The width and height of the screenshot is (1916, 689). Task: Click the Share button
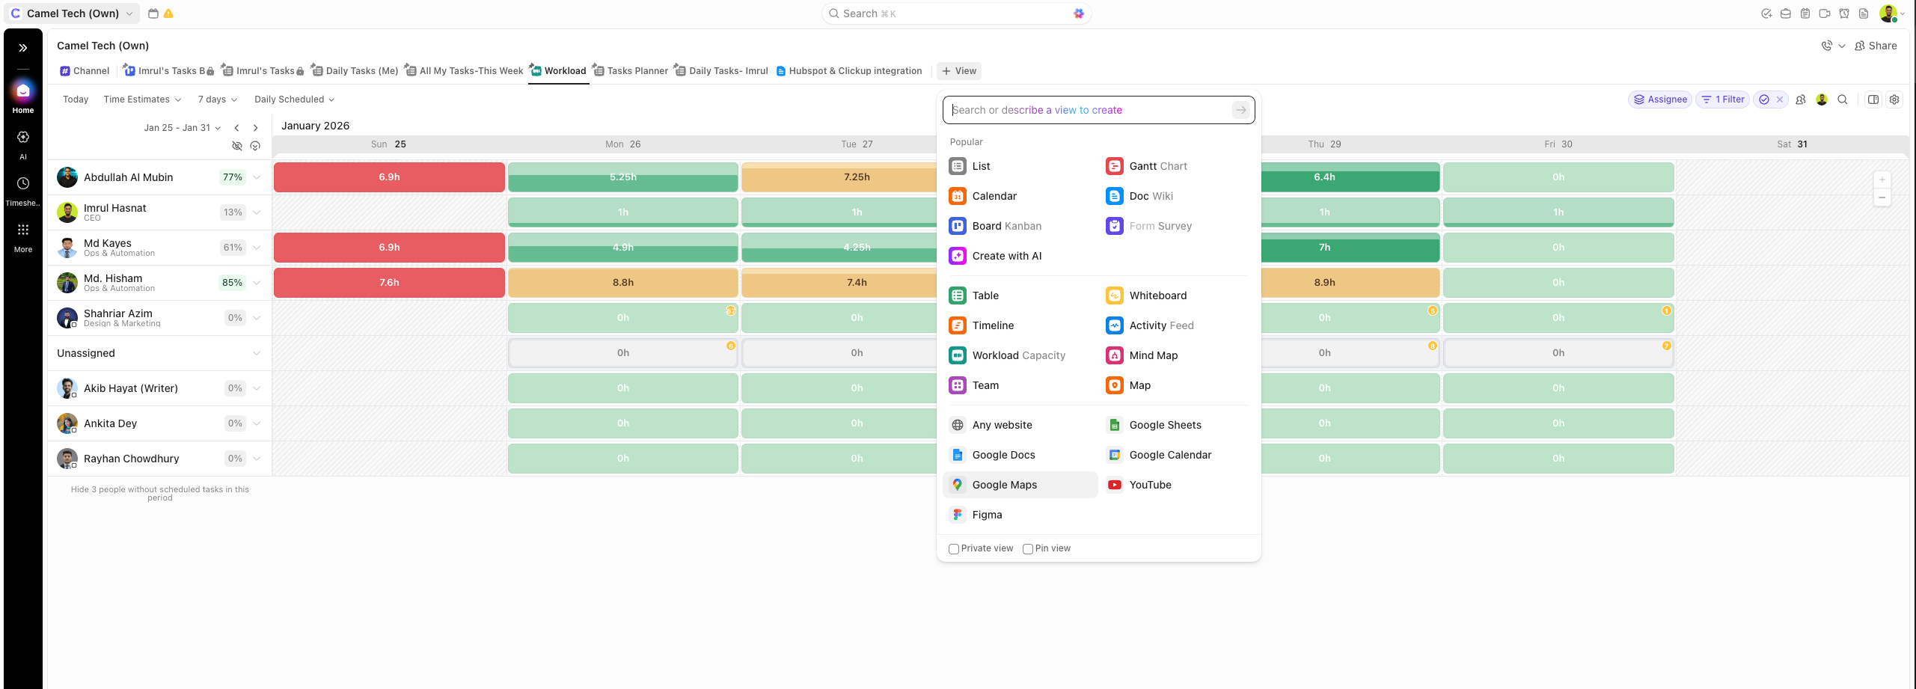coord(1876,46)
